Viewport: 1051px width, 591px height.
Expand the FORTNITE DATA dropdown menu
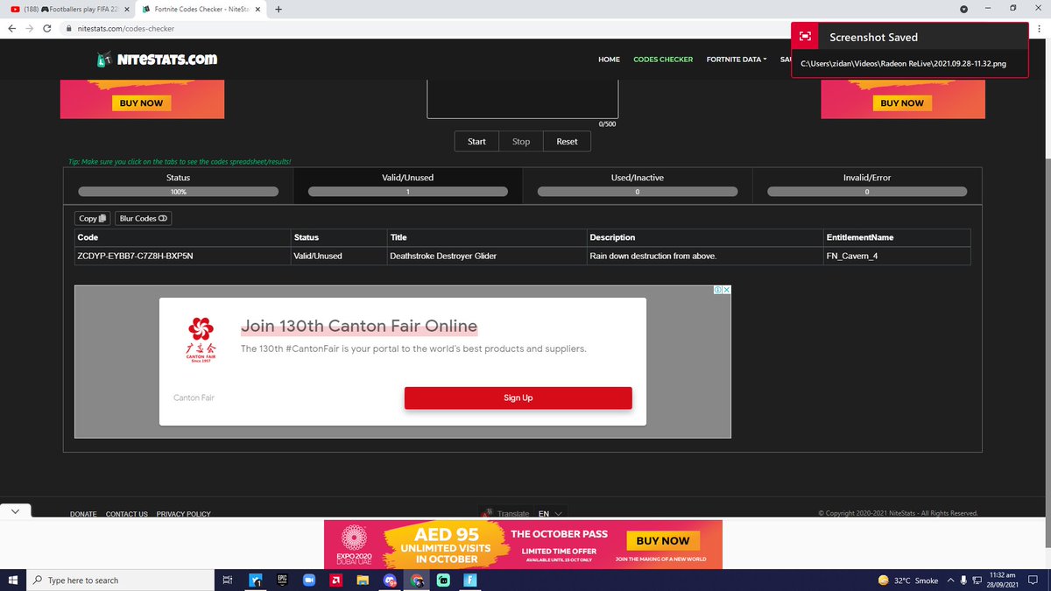tap(737, 60)
